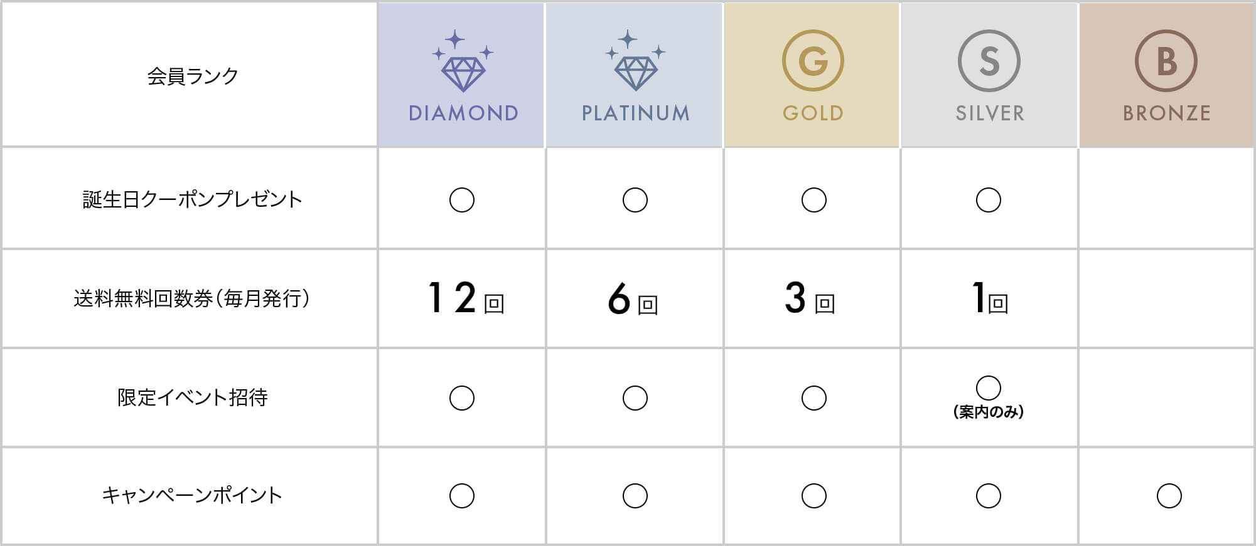Click Bronze campaign points circle mark
The height and width of the screenshot is (546, 1256).
click(1169, 496)
